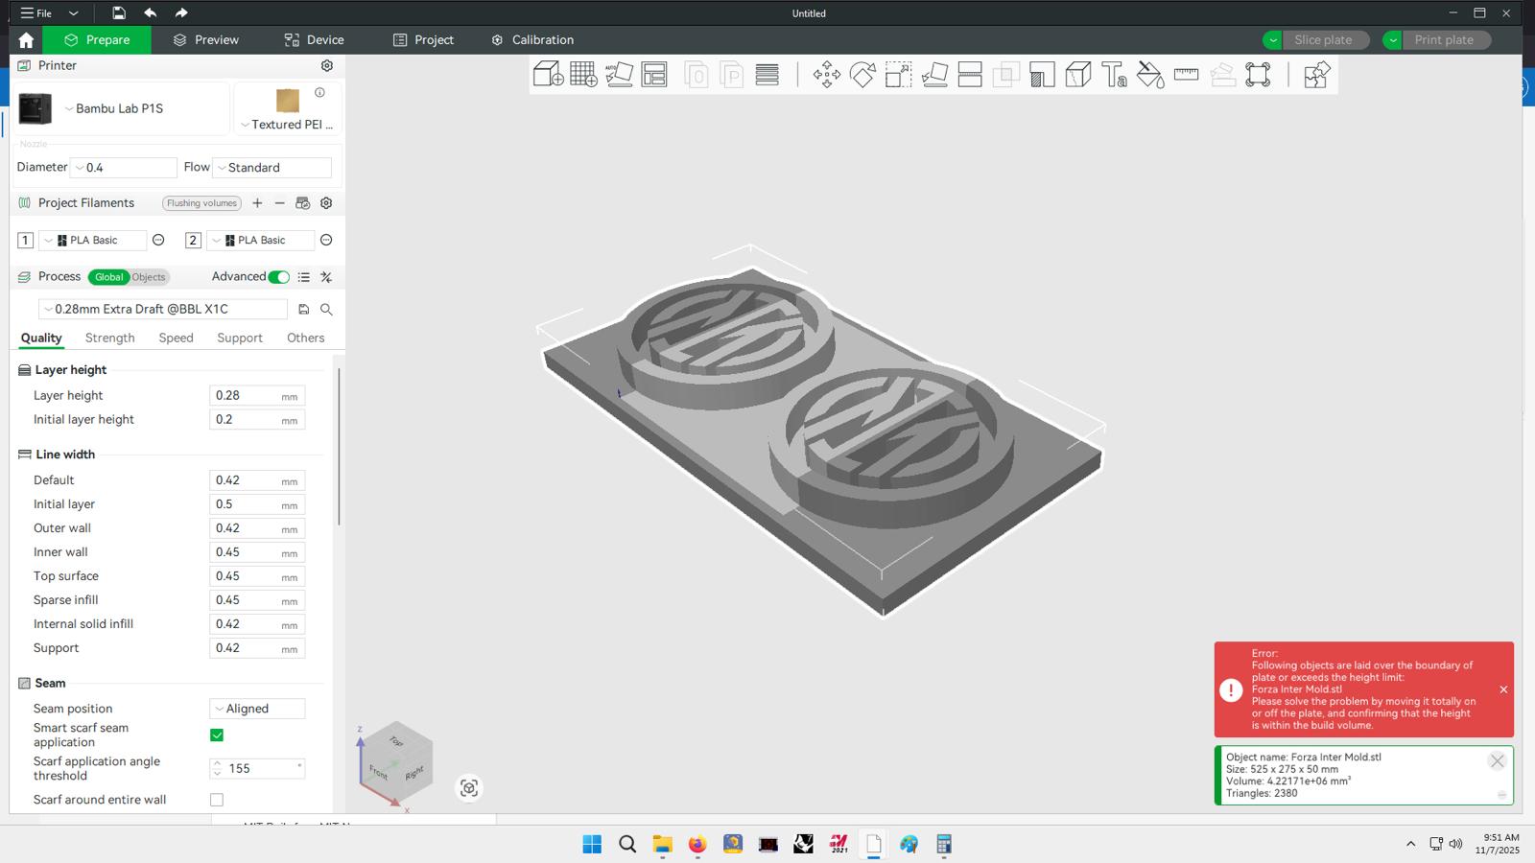
Task: Select the Rotate tool
Action: pyautogui.click(x=862, y=75)
